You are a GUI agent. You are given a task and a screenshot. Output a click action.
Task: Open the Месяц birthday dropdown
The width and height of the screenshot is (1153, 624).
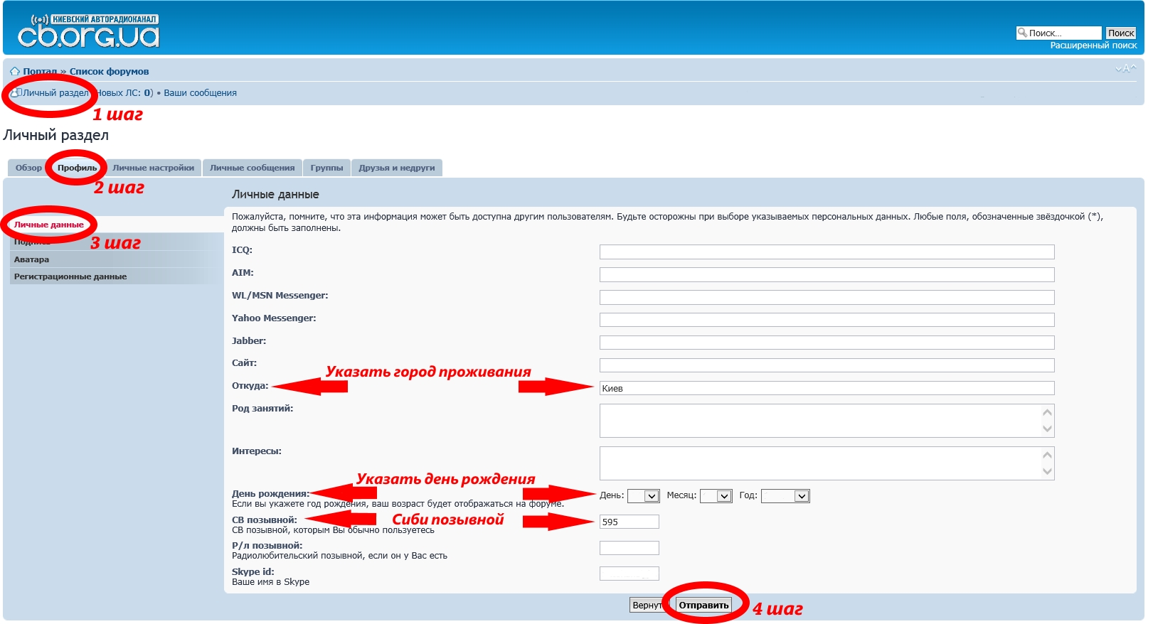click(716, 496)
